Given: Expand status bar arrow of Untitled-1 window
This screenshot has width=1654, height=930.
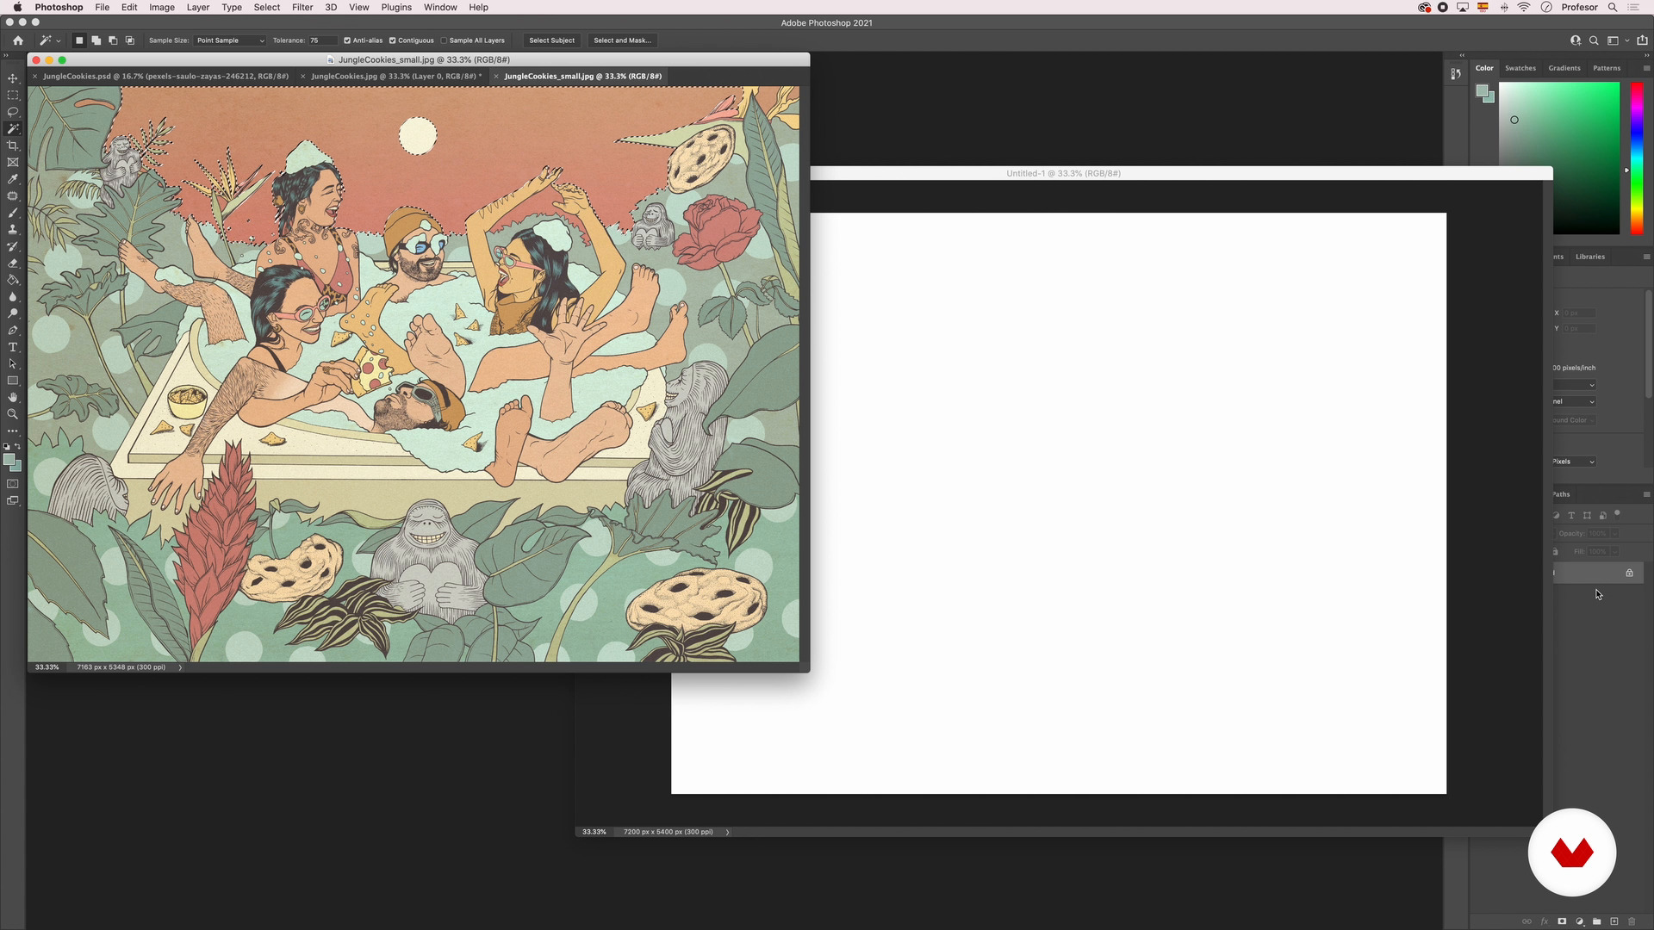Looking at the screenshot, I should 727,832.
